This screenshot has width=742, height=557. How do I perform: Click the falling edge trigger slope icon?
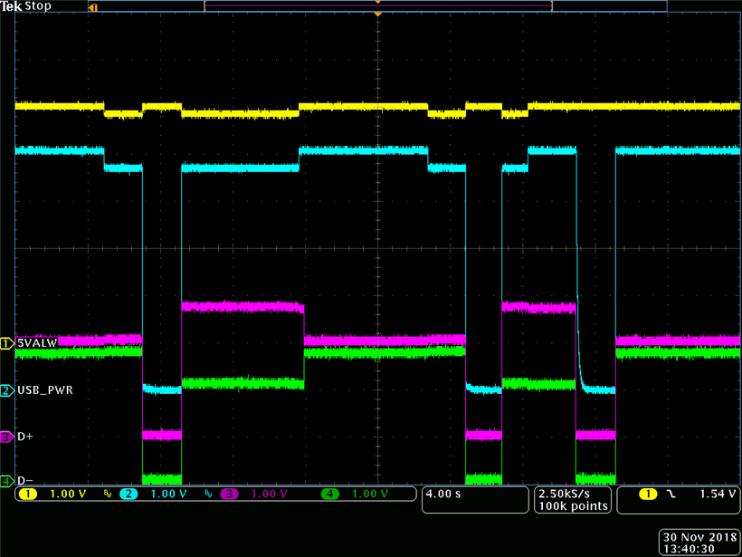(671, 495)
